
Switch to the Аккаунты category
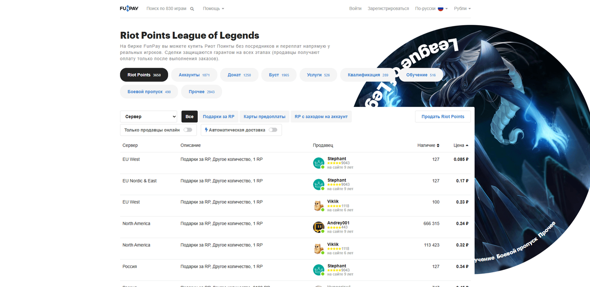pos(194,75)
